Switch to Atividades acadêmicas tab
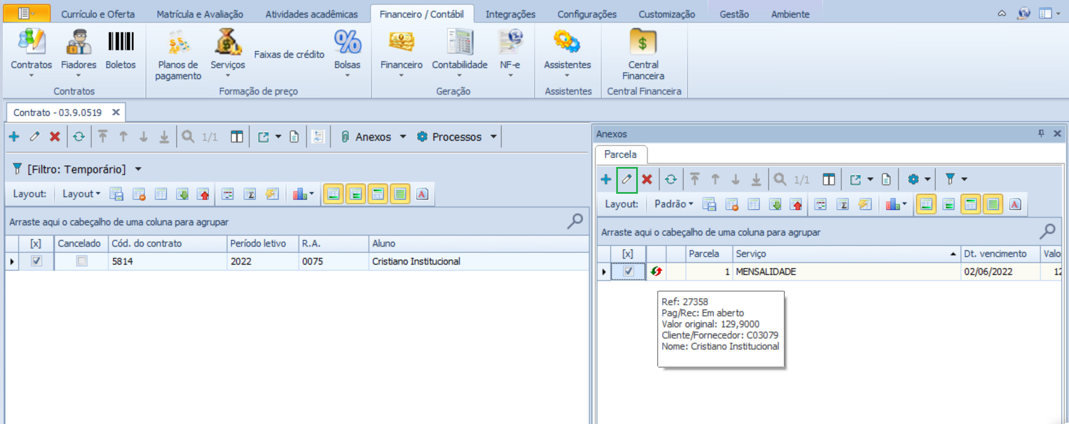The height and width of the screenshot is (424, 1069). click(x=312, y=14)
